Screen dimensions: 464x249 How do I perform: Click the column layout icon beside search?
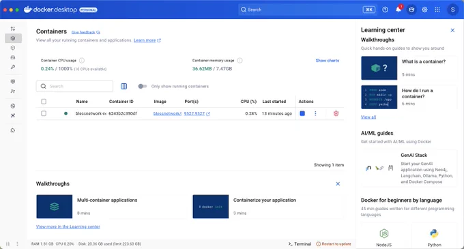pyautogui.click(x=124, y=86)
